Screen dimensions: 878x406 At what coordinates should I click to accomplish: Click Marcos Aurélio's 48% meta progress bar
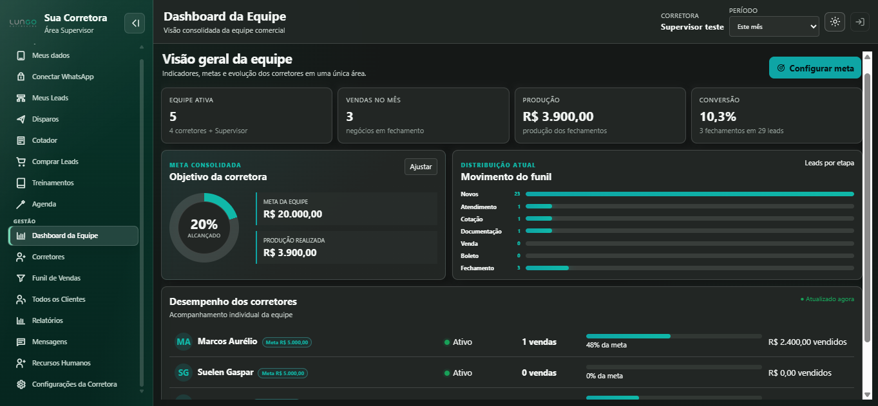coord(674,336)
